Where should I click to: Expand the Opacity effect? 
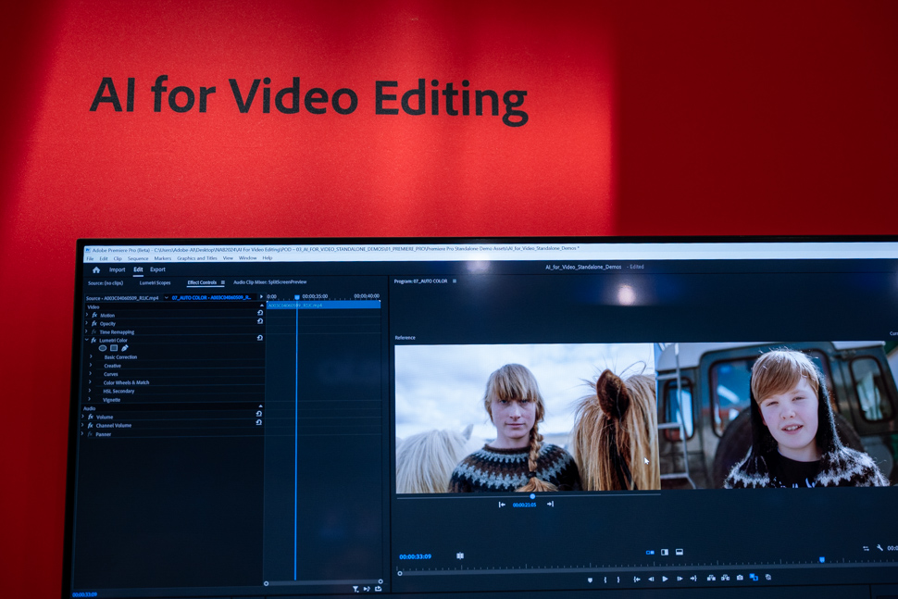coord(87,323)
